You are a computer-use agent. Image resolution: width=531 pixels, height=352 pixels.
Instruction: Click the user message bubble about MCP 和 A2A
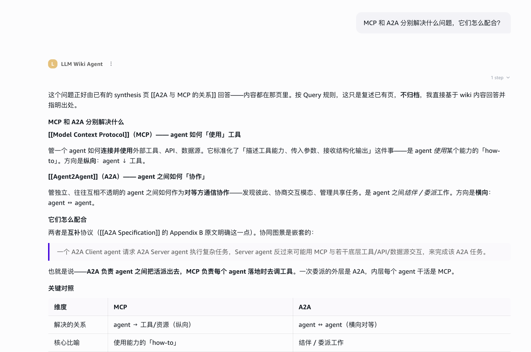tap(433, 23)
